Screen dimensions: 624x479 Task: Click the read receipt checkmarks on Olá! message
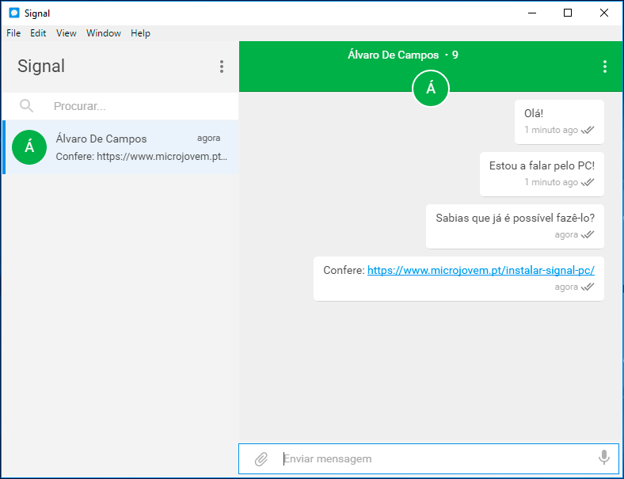(x=588, y=130)
